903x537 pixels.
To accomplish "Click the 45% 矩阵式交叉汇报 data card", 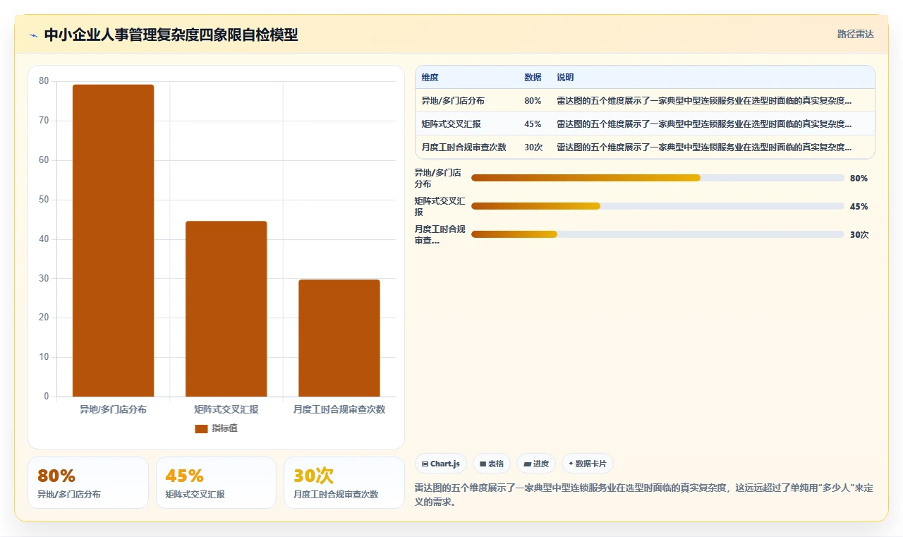I will [x=216, y=483].
